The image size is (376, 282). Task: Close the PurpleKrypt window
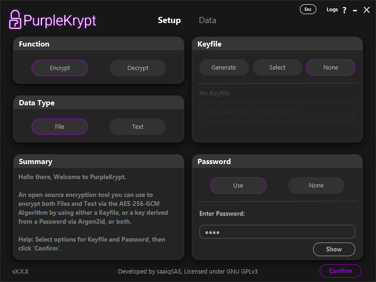coord(367,10)
